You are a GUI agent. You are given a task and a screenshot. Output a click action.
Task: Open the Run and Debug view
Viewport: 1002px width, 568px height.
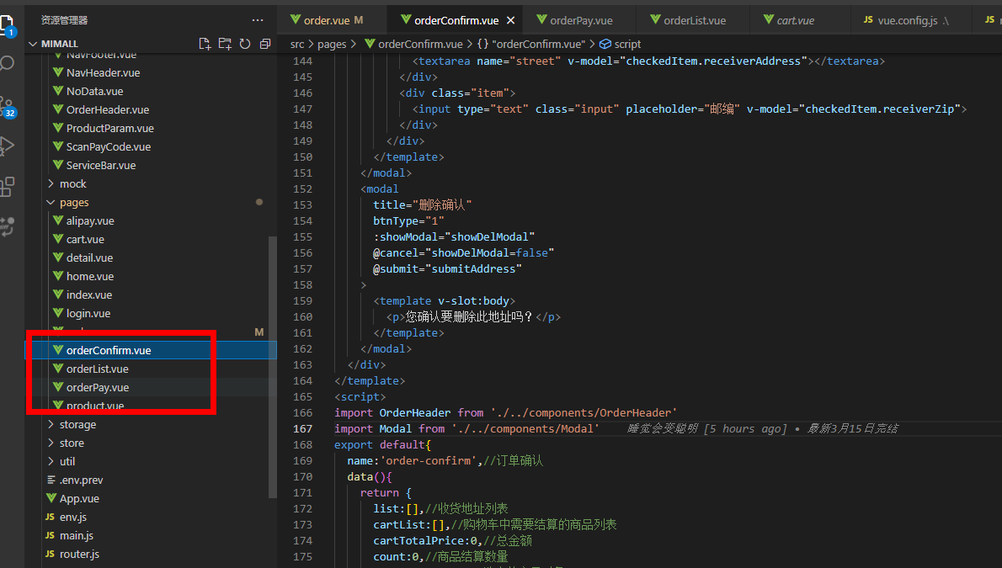8,146
